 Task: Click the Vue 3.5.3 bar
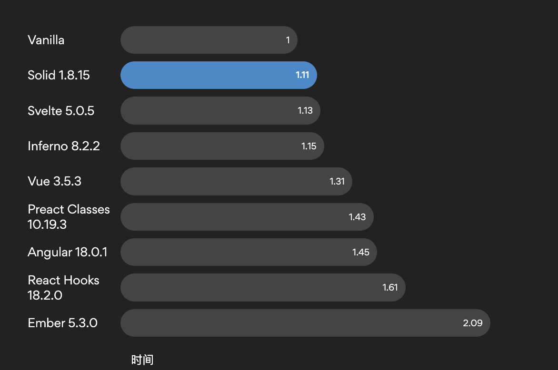(x=236, y=181)
